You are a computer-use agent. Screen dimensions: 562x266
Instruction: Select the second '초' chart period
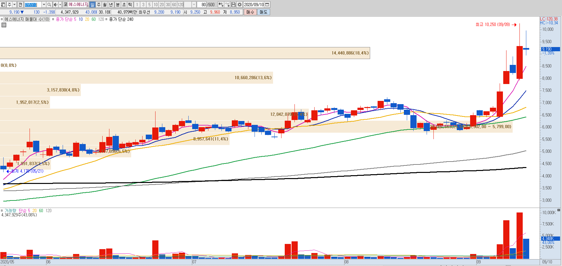(124, 5)
